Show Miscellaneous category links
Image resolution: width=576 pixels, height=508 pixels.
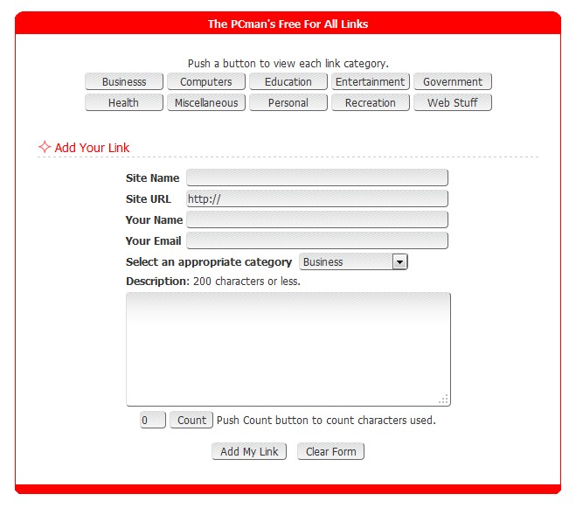click(x=206, y=102)
